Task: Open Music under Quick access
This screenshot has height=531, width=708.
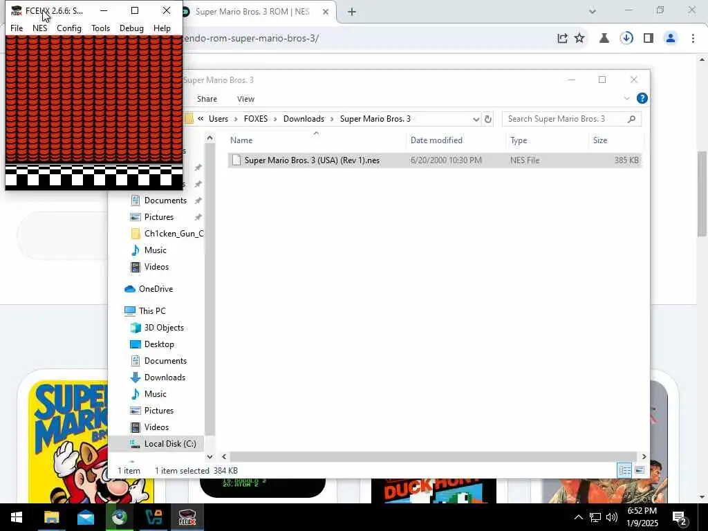Action: (x=156, y=250)
